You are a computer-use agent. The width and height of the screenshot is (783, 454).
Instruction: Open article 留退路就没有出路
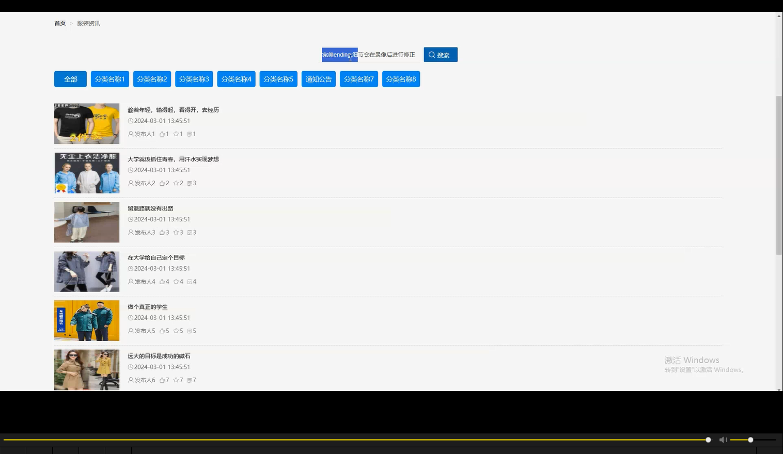(x=150, y=208)
